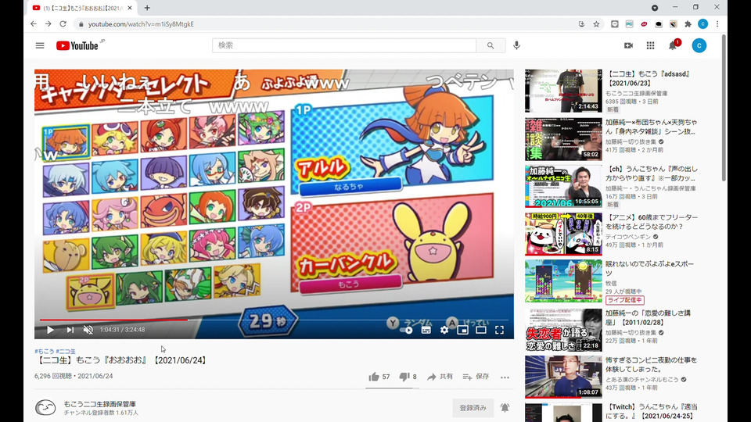Image resolution: width=751 pixels, height=422 pixels.
Task: Click the 共有 share button
Action: pyautogui.click(x=440, y=377)
